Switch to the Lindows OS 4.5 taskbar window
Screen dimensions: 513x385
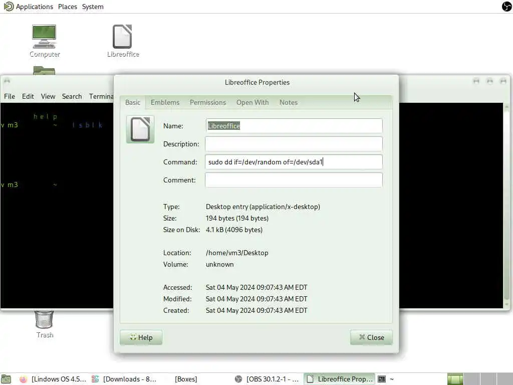tap(53, 379)
